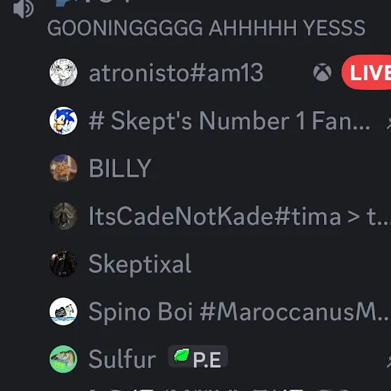391x391 pixels.
Task: Open Sulfur's user name entry
Action: click(x=122, y=360)
